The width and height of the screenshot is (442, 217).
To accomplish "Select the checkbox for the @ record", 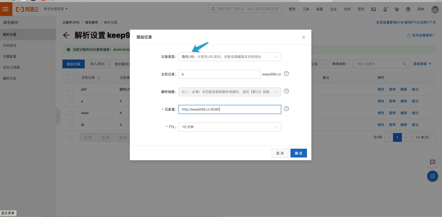I will [71, 125].
